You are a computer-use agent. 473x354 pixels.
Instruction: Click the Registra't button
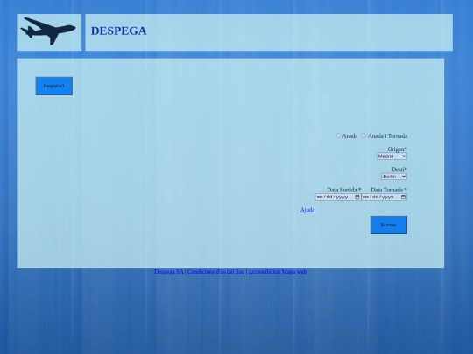point(54,86)
